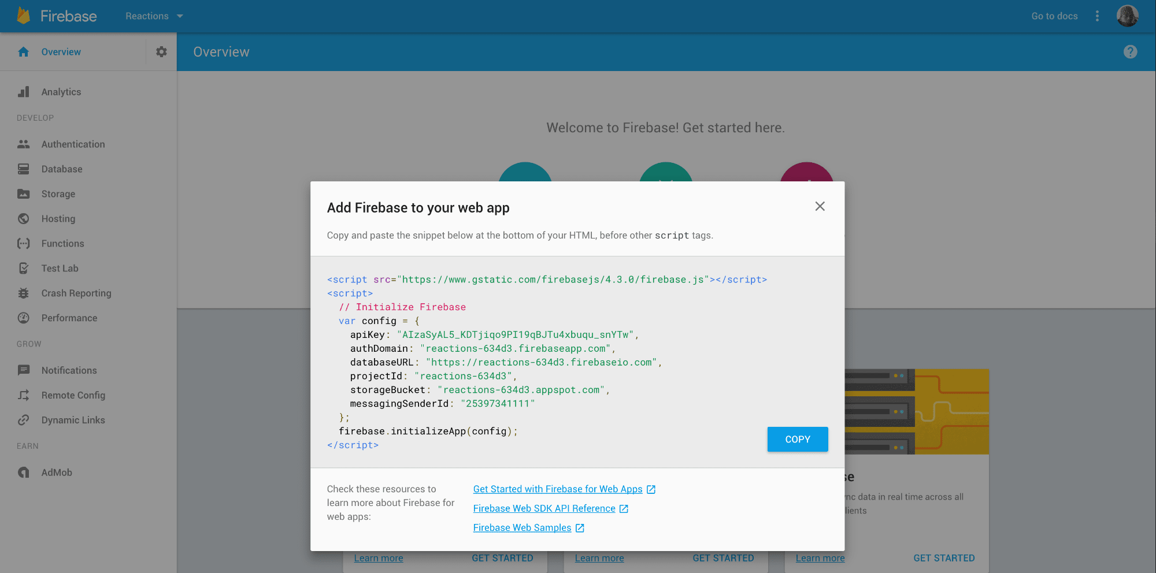This screenshot has height=573, width=1156.
Task: Go to the Notifications section
Action: pos(69,370)
